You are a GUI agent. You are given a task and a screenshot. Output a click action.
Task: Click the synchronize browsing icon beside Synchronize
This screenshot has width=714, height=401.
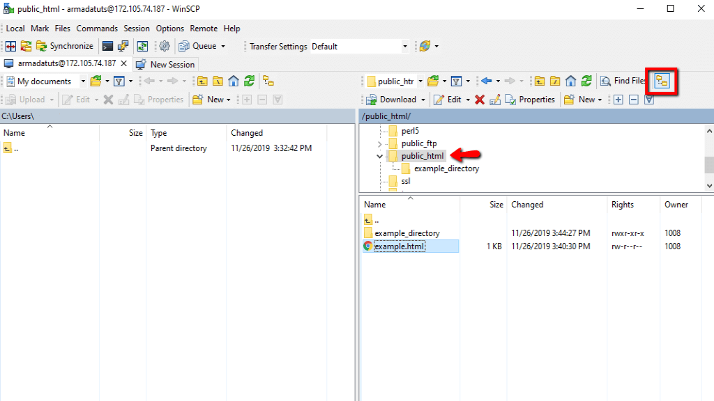coord(26,46)
